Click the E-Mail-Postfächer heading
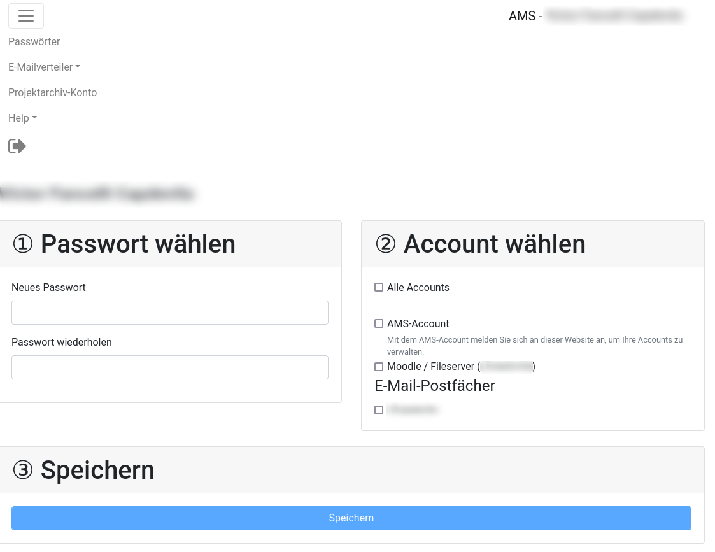The width and height of the screenshot is (715, 552). pyautogui.click(x=434, y=386)
